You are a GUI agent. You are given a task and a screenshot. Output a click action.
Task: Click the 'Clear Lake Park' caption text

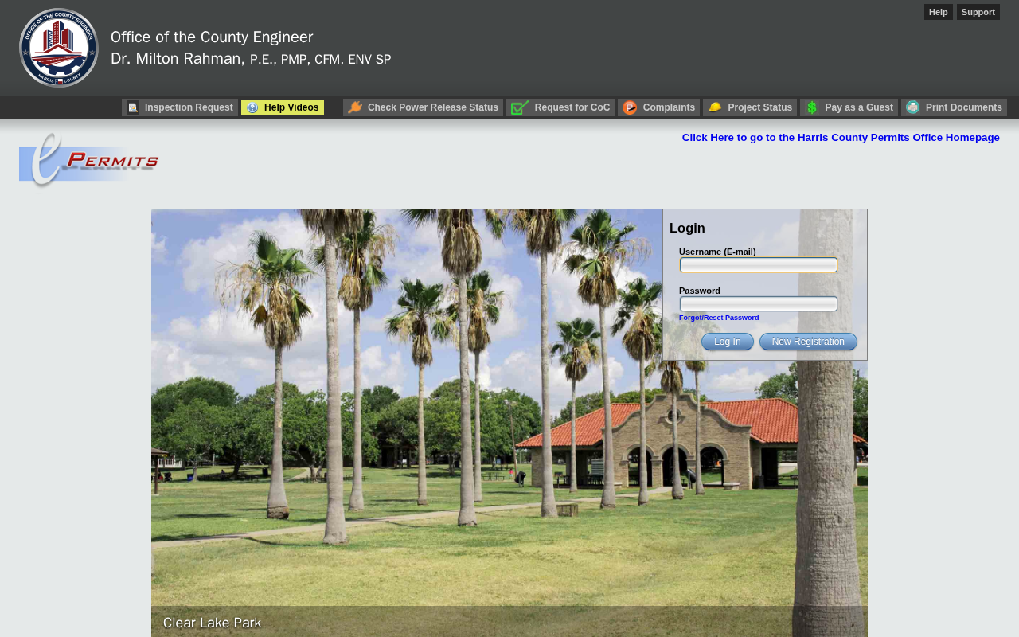[213, 623]
